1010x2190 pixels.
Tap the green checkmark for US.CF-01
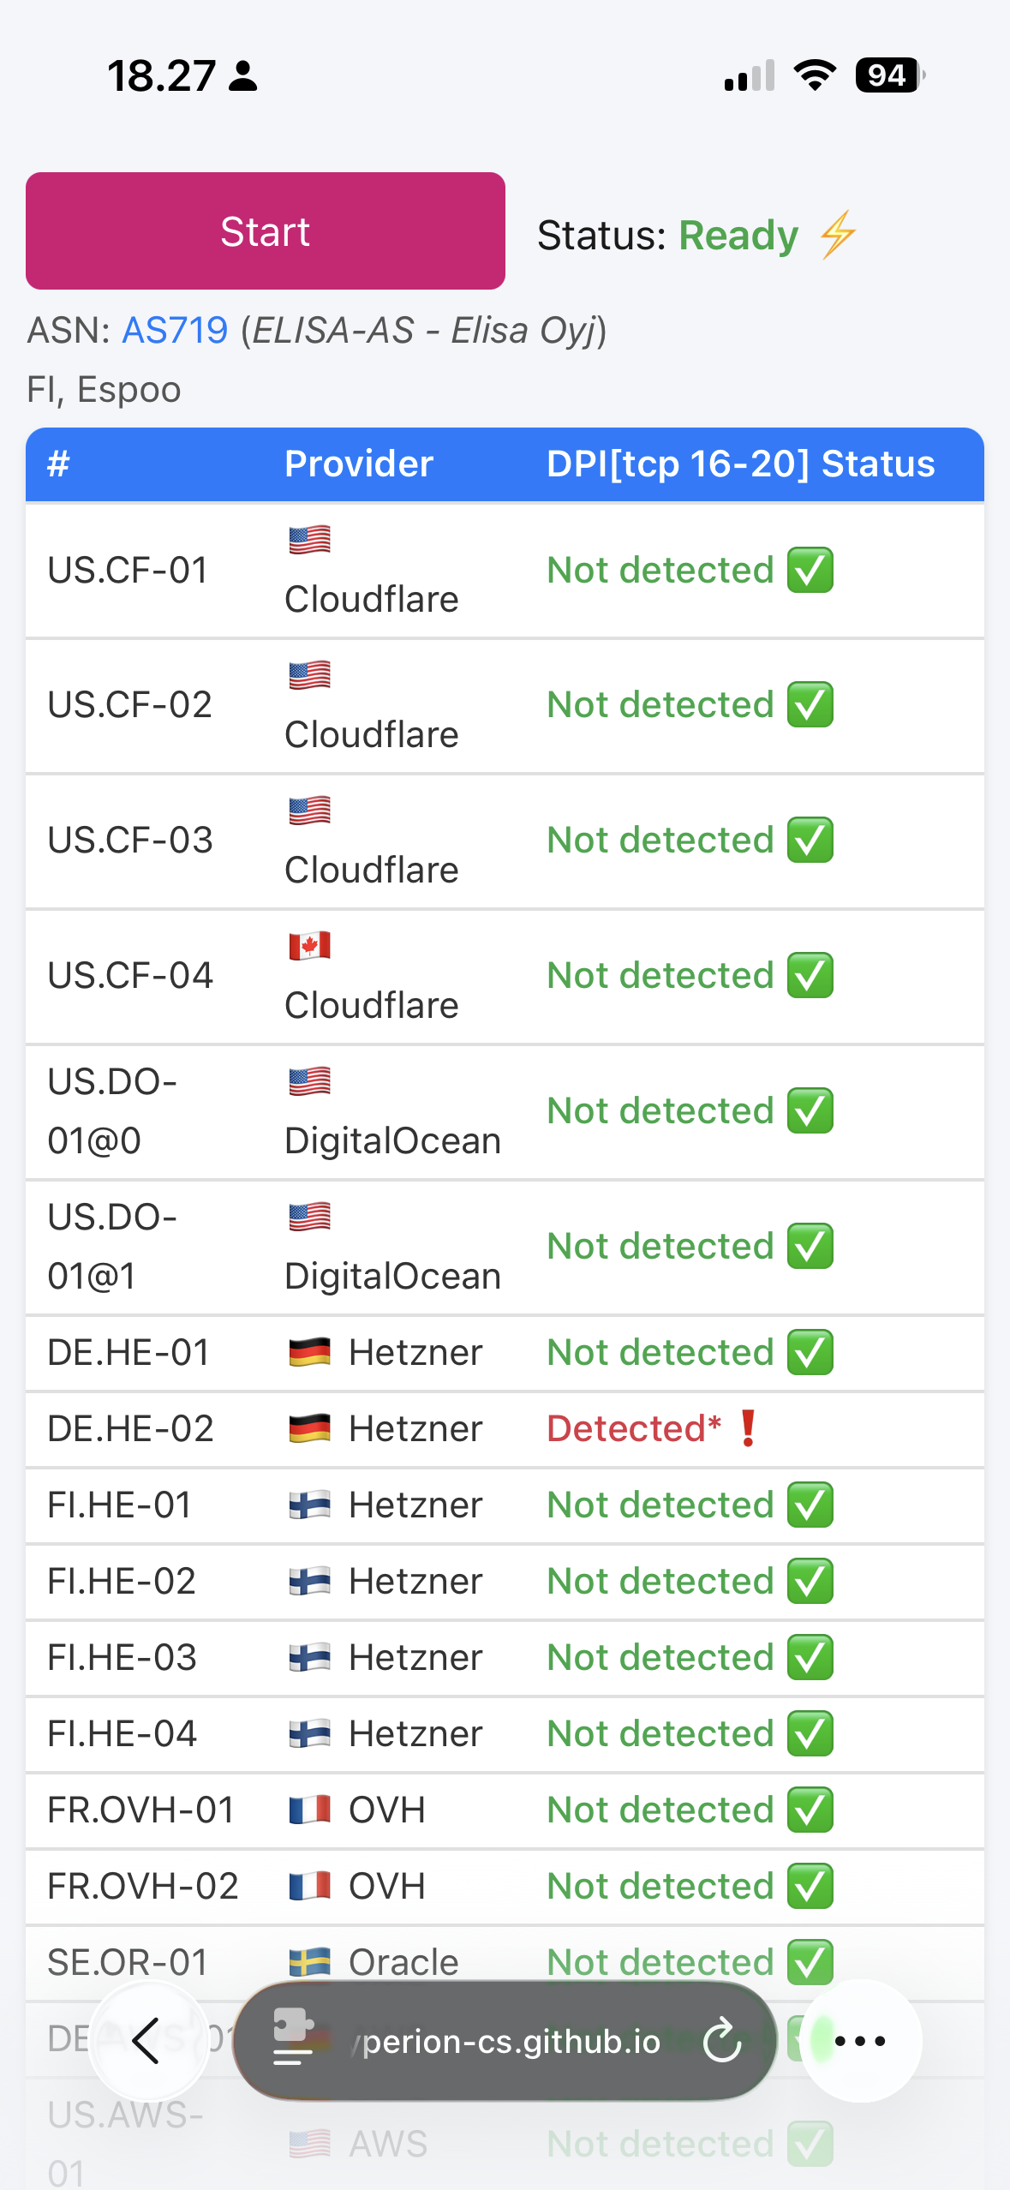[x=810, y=571]
